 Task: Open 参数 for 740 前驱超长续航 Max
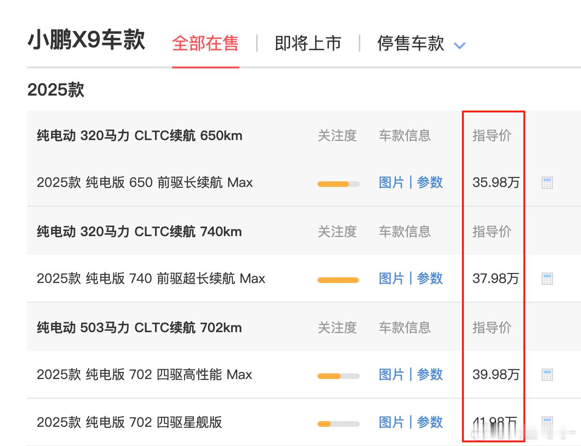tap(430, 278)
